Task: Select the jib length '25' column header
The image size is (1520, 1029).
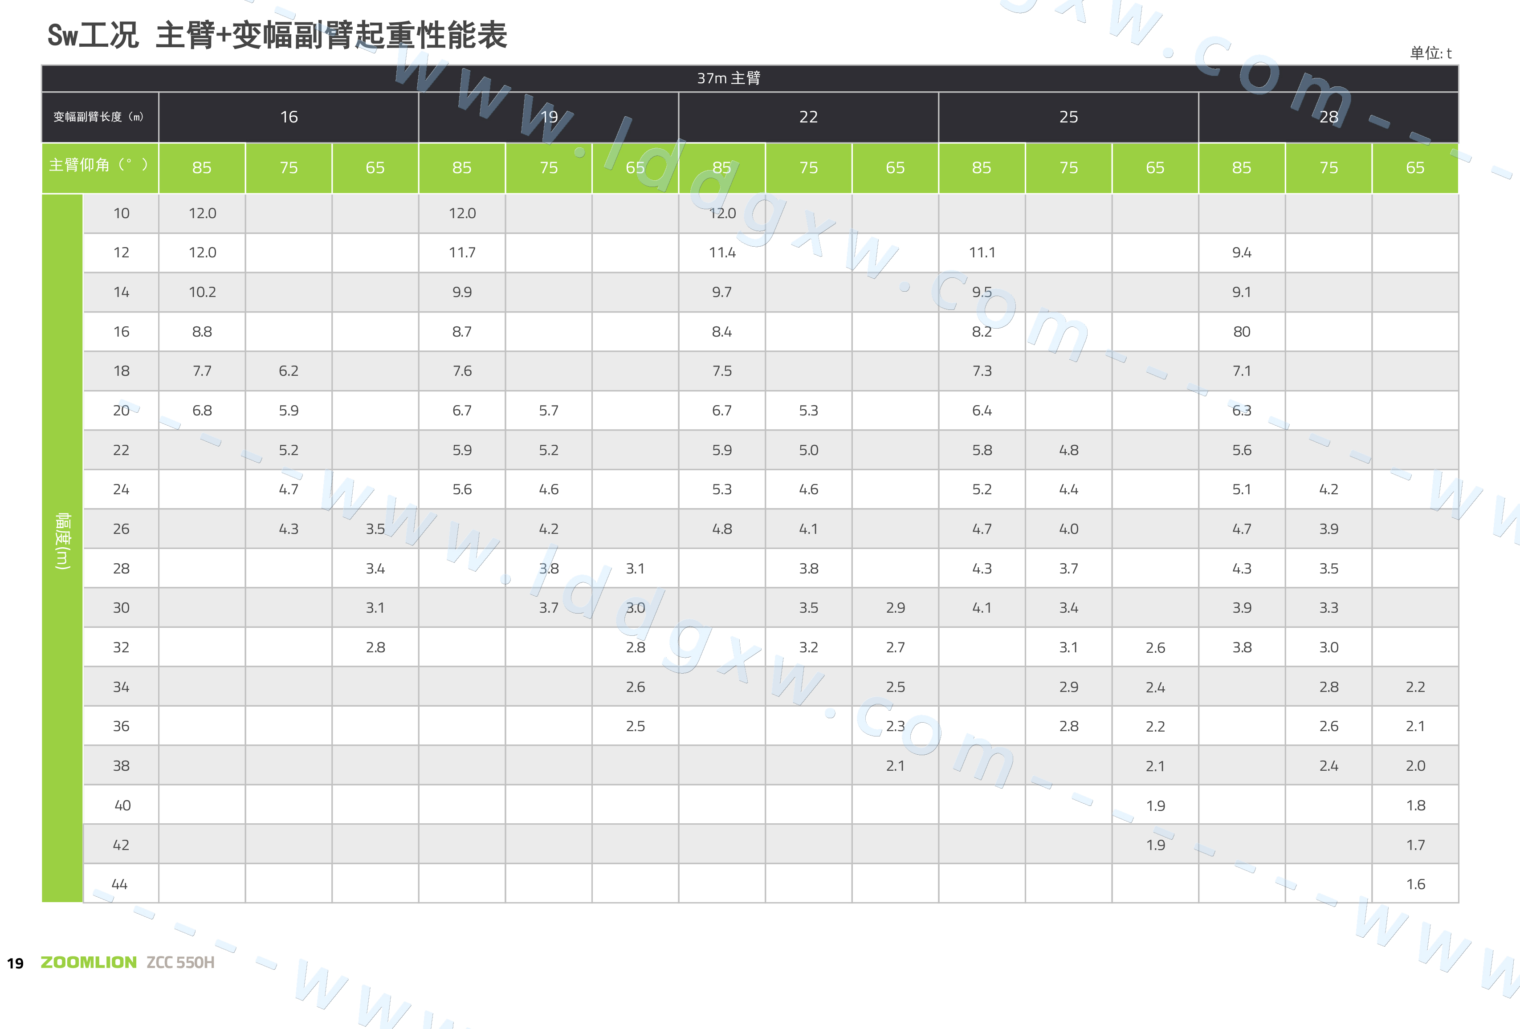Action: coord(1068,117)
